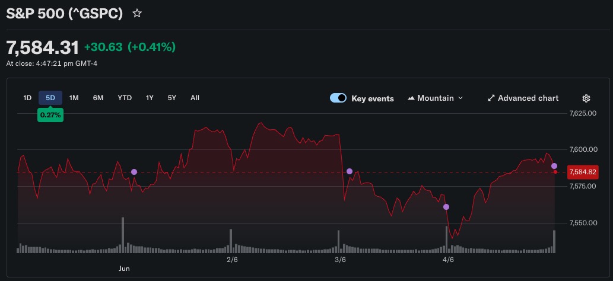613x281 pixels.
Task: Click the 0.27% change badge
Action: [x=50, y=115]
